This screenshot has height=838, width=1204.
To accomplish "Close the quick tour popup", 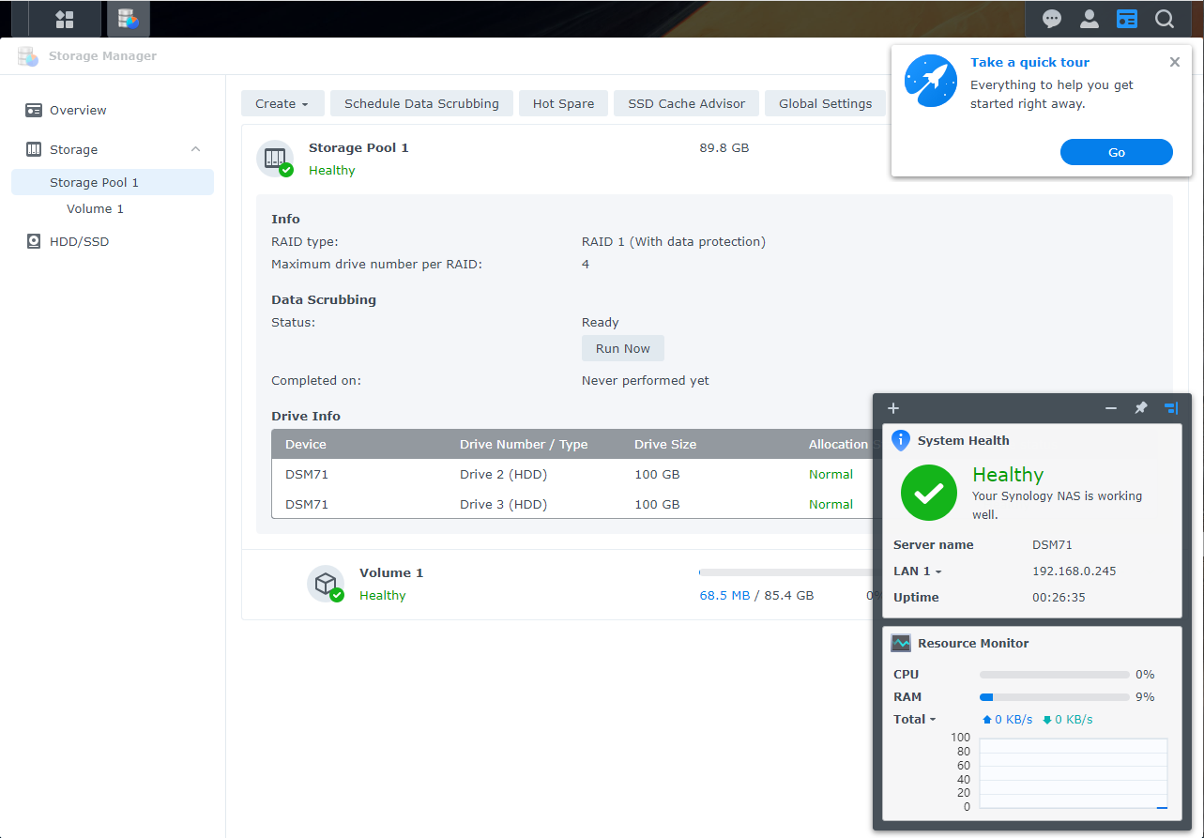I will point(1175,62).
